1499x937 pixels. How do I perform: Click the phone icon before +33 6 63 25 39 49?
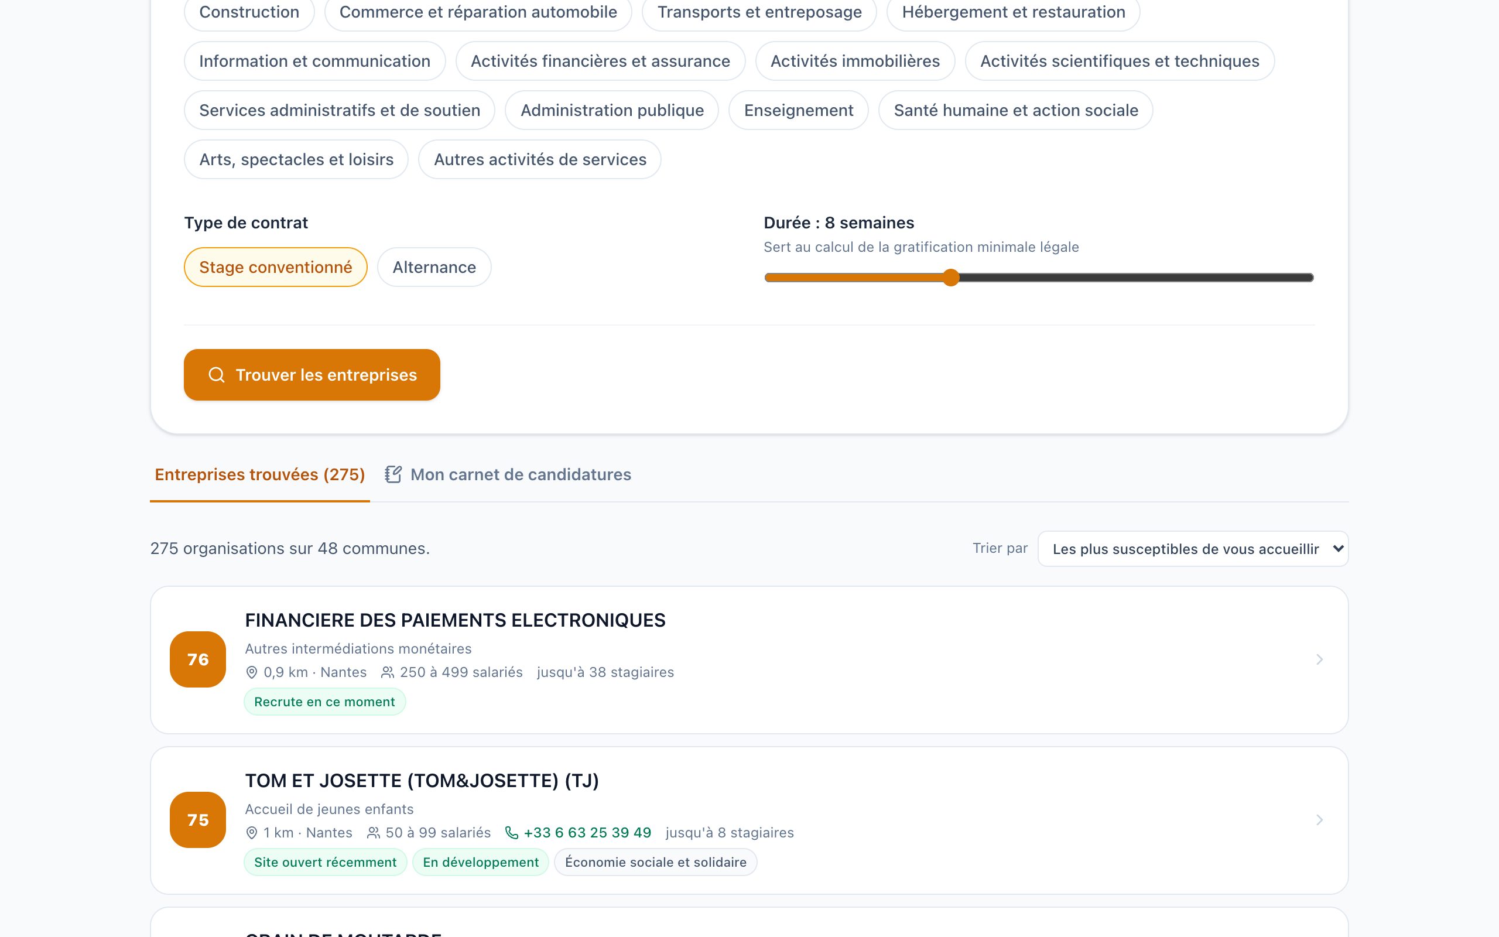pyautogui.click(x=512, y=833)
